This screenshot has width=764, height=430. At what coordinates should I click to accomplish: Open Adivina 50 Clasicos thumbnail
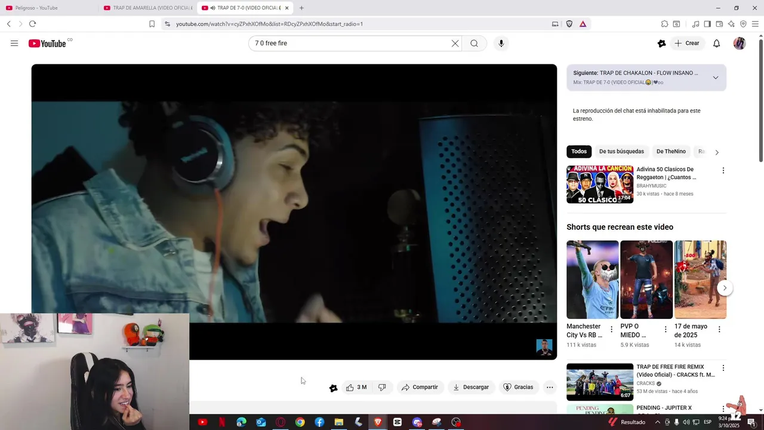[600, 185]
